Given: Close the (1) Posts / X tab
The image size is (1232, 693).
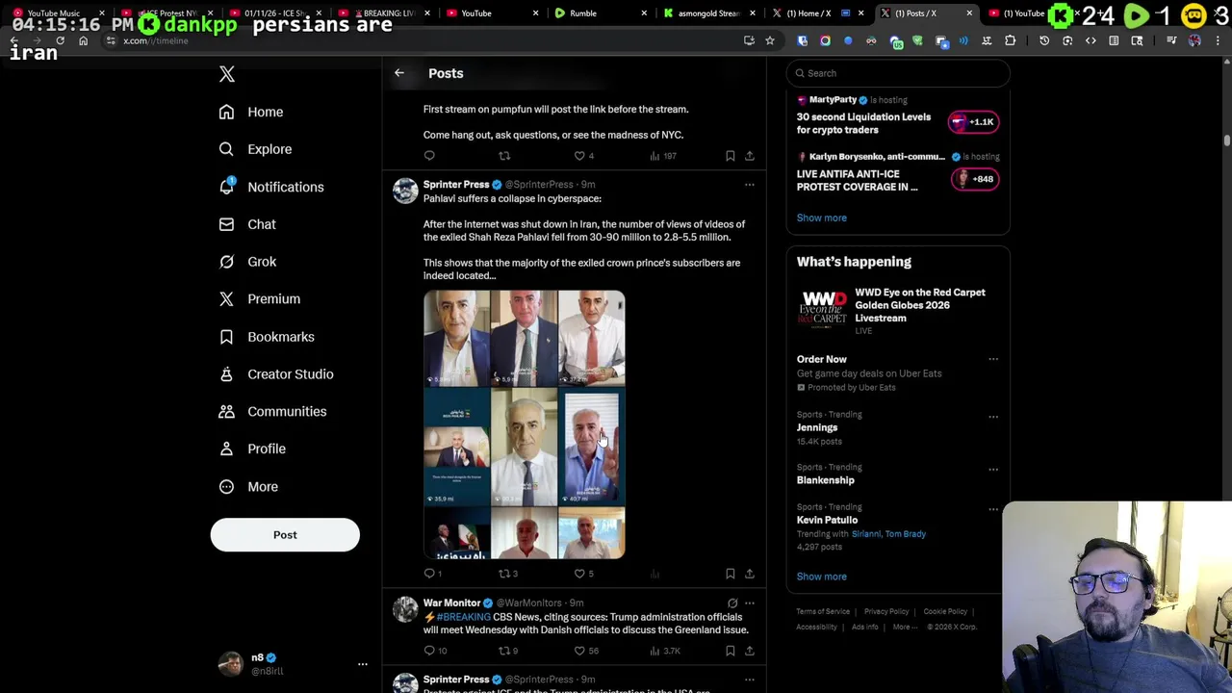Looking at the screenshot, I should [969, 13].
